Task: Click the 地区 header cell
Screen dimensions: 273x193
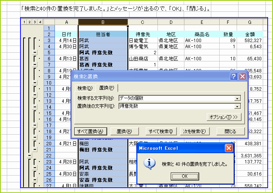Action: 171,34
